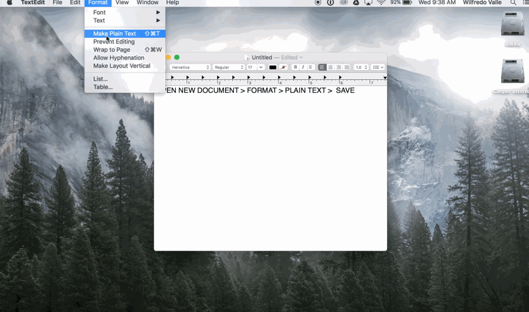
Task: Choose Table from the Format menu
Action: (102, 86)
